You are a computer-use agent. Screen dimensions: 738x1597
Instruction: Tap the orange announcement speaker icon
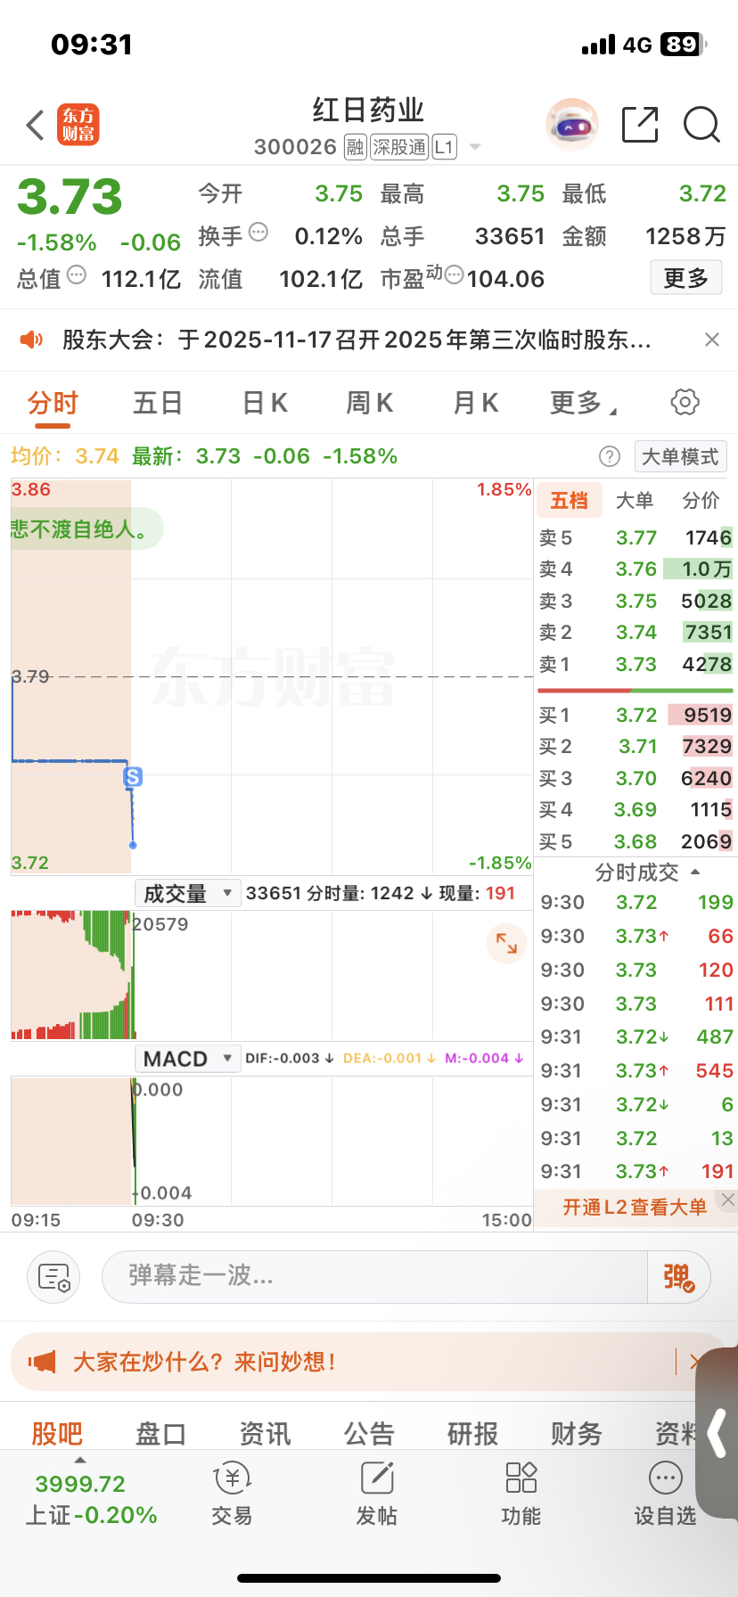(x=31, y=340)
